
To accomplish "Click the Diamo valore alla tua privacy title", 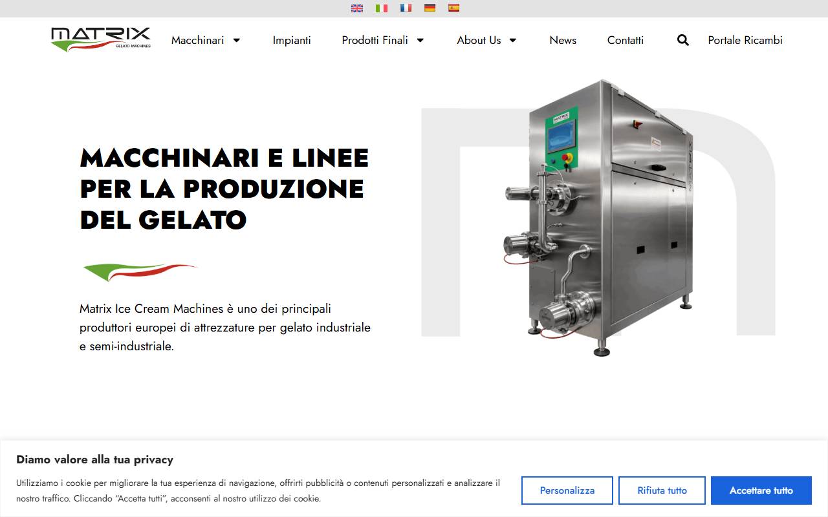I will click(94, 459).
